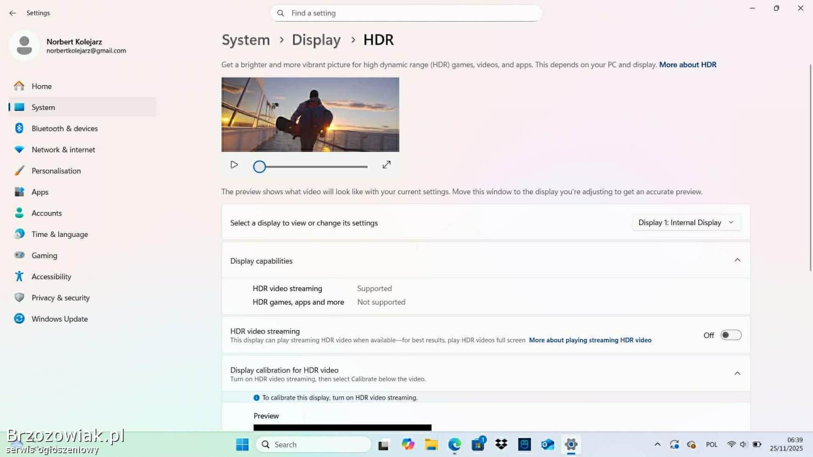Select Gaming in the sidebar
Viewport: 813px width, 457px height.
tap(44, 255)
